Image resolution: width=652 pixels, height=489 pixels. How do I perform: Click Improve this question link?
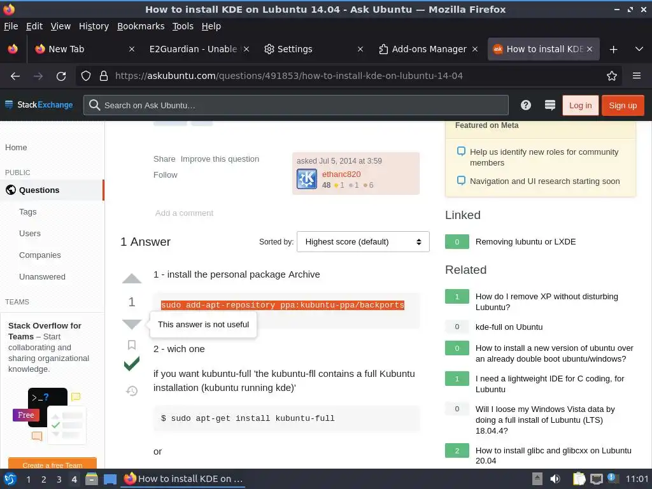coord(220,159)
